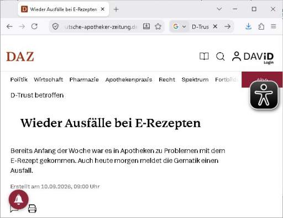The height and width of the screenshot is (218, 283).
Task: Open the Spektrum section
Action: (x=195, y=79)
